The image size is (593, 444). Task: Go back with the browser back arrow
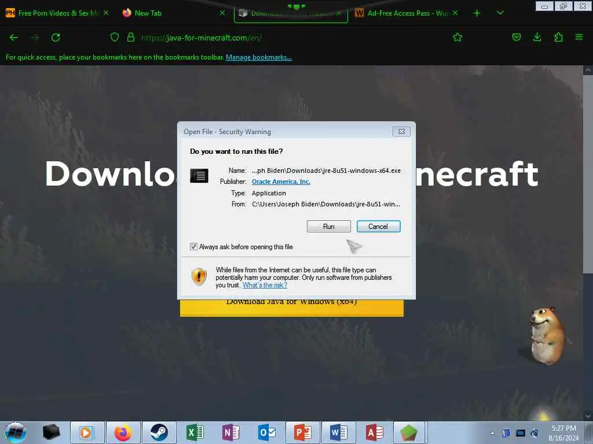(x=14, y=38)
